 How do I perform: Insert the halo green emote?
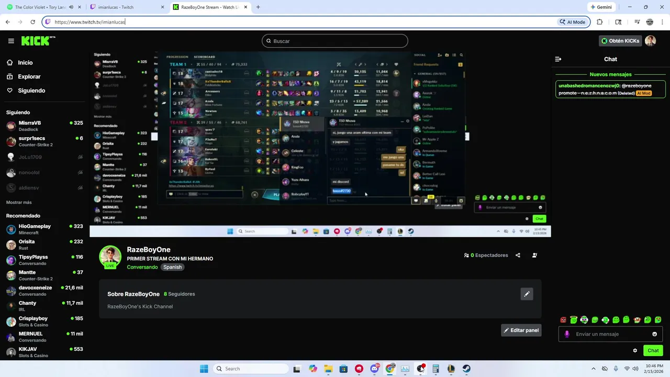pyautogui.click(x=574, y=320)
